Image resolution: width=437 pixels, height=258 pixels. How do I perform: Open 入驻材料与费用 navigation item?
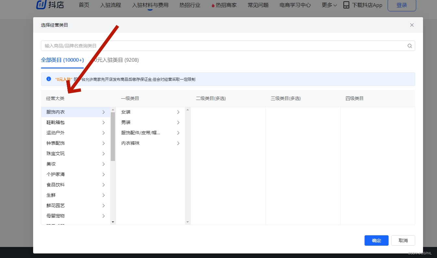pyautogui.click(x=150, y=5)
